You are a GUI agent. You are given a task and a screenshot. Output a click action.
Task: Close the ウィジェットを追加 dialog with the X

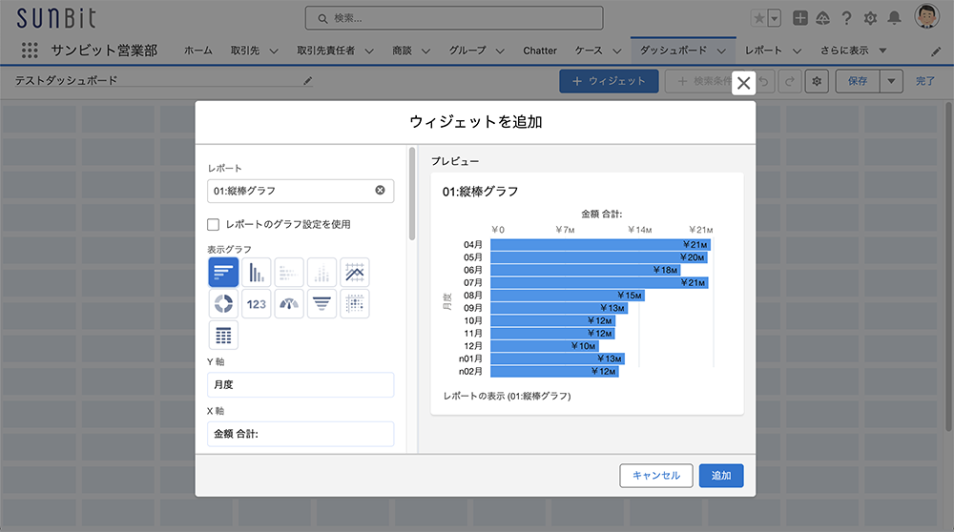click(x=743, y=83)
